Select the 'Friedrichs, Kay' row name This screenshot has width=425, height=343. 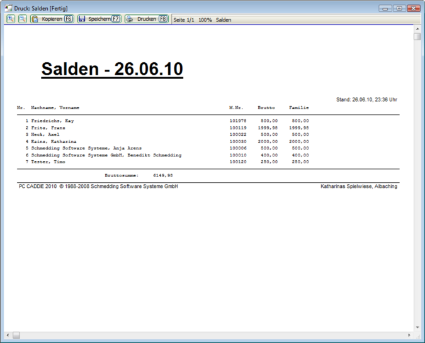[x=52, y=121]
